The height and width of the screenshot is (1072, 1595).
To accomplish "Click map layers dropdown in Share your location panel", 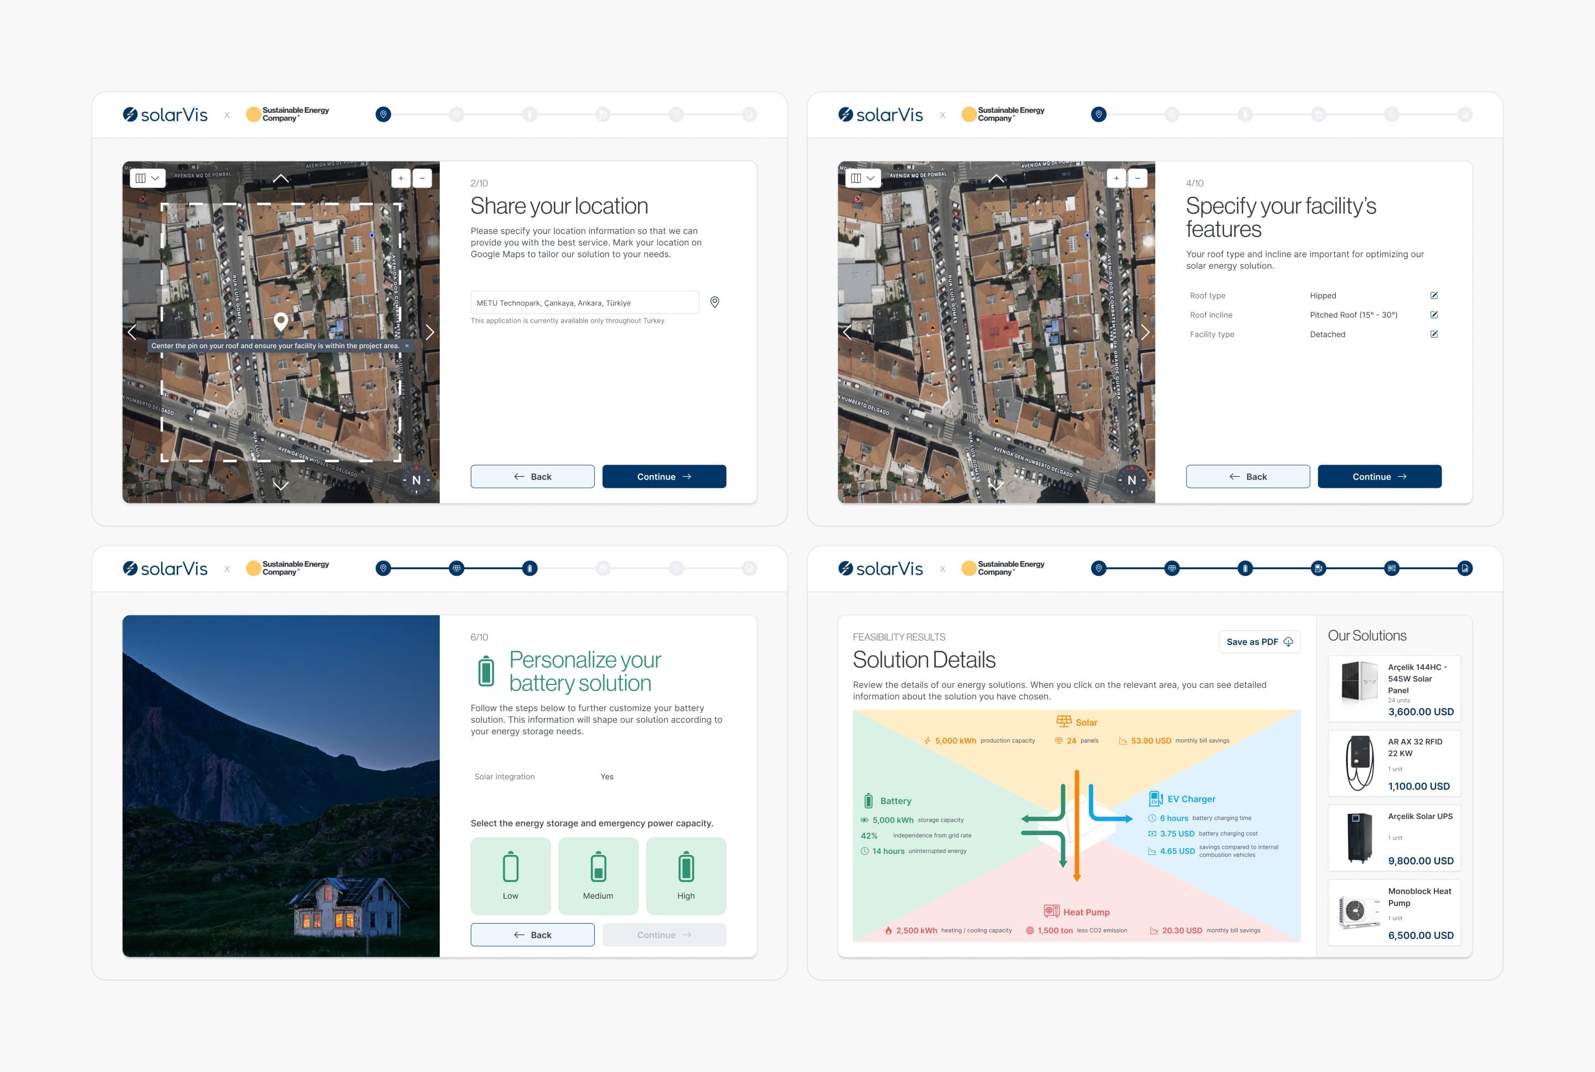I will [x=148, y=178].
